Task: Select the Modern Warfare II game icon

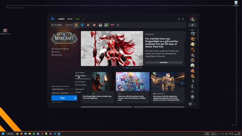Action: coord(106,25)
